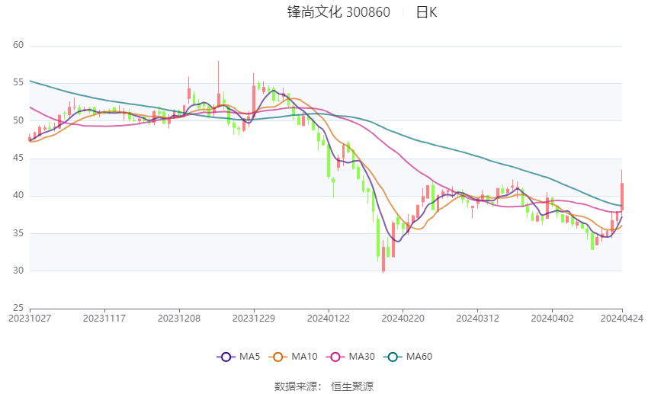The image size is (648, 394).
Task: Select the 20240122 date axis label
Action: tap(329, 319)
